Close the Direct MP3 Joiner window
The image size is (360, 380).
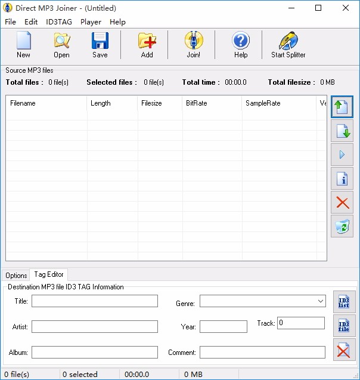[346, 8]
